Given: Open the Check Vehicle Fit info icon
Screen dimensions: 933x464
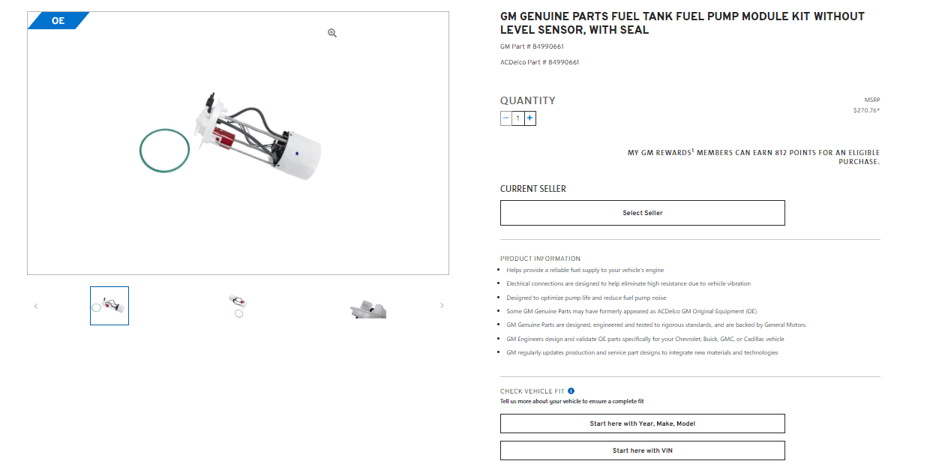Looking at the screenshot, I should coord(571,391).
